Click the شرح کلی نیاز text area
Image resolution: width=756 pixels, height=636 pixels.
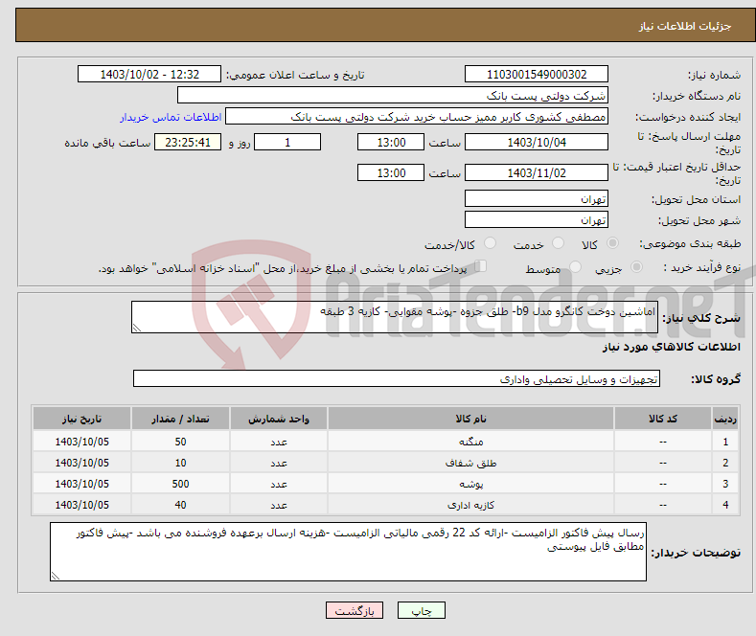pyautogui.click(x=388, y=318)
